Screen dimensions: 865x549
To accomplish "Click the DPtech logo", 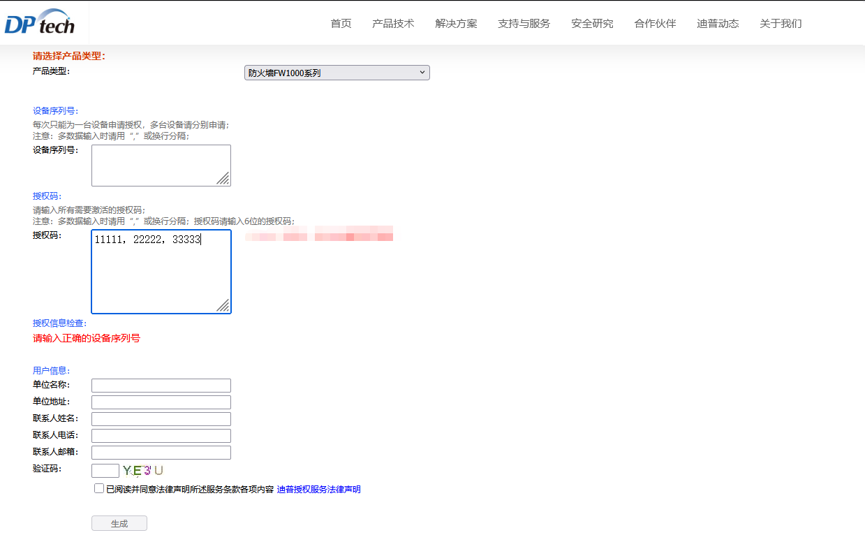I will point(40,22).
